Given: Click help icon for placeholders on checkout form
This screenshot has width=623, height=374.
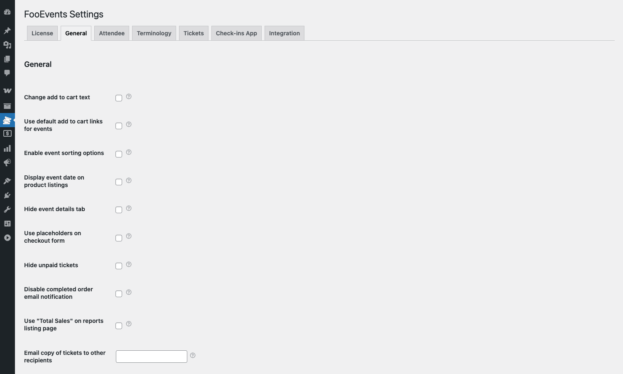Looking at the screenshot, I should pos(129,236).
